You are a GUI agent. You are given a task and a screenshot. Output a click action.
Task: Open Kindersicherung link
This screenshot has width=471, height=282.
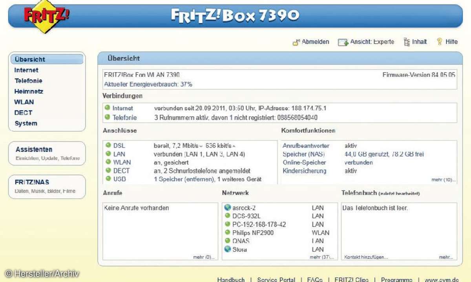tap(304, 171)
